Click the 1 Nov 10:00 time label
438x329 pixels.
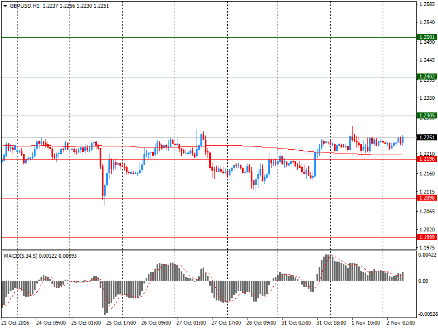366,323
